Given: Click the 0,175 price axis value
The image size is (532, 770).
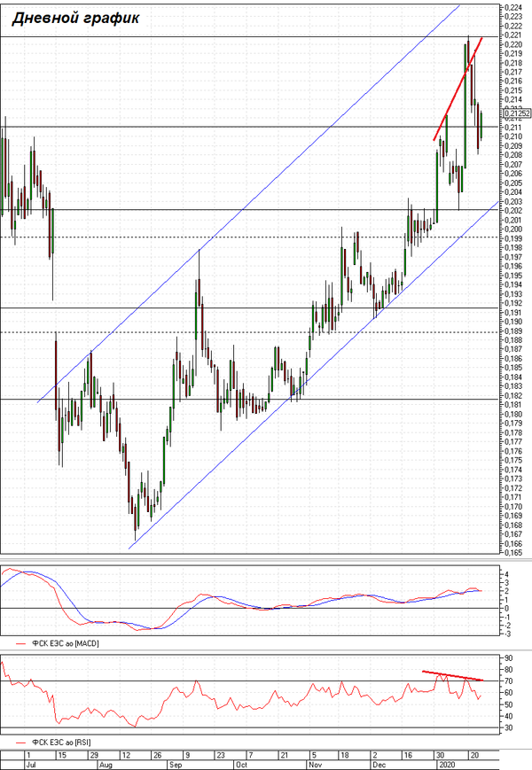Looking at the screenshot, I should point(513,461).
